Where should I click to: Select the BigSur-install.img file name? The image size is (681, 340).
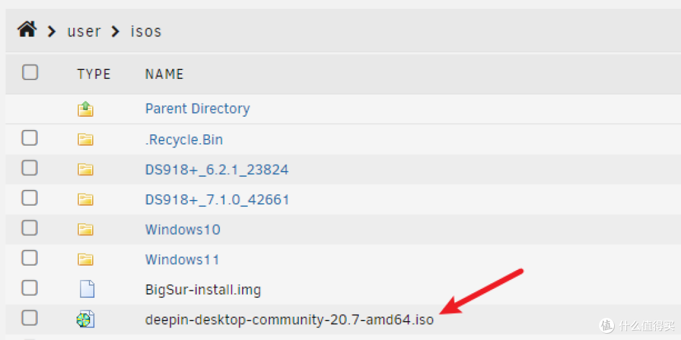203,290
